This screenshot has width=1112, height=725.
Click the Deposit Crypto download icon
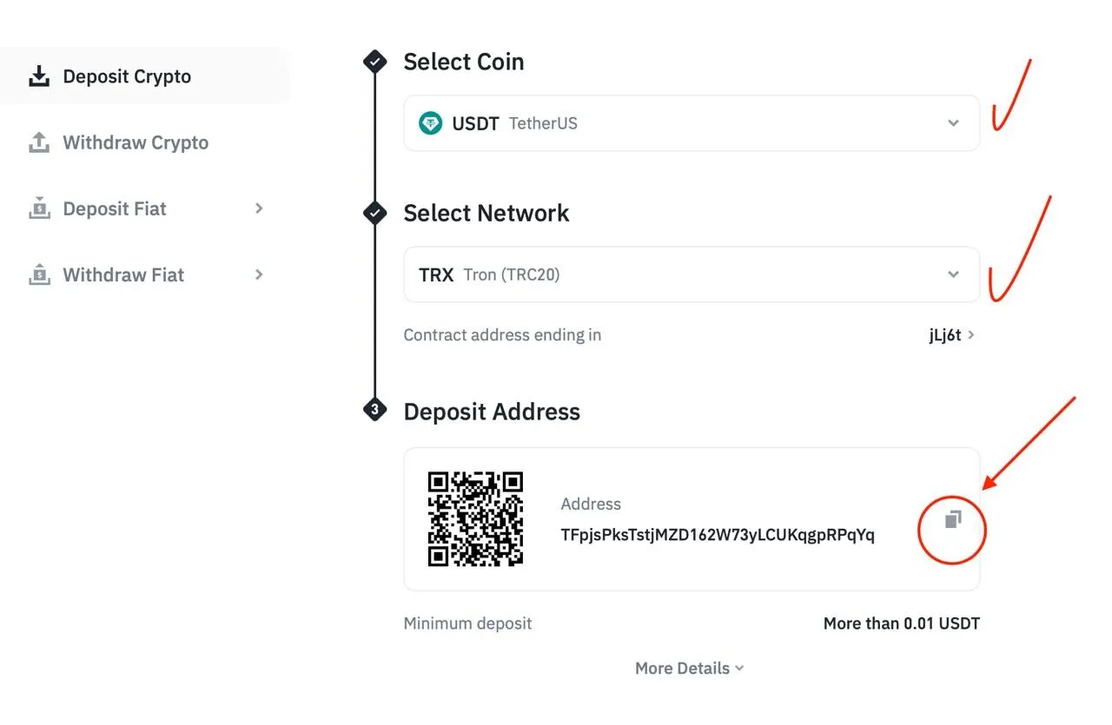[x=39, y=76]
